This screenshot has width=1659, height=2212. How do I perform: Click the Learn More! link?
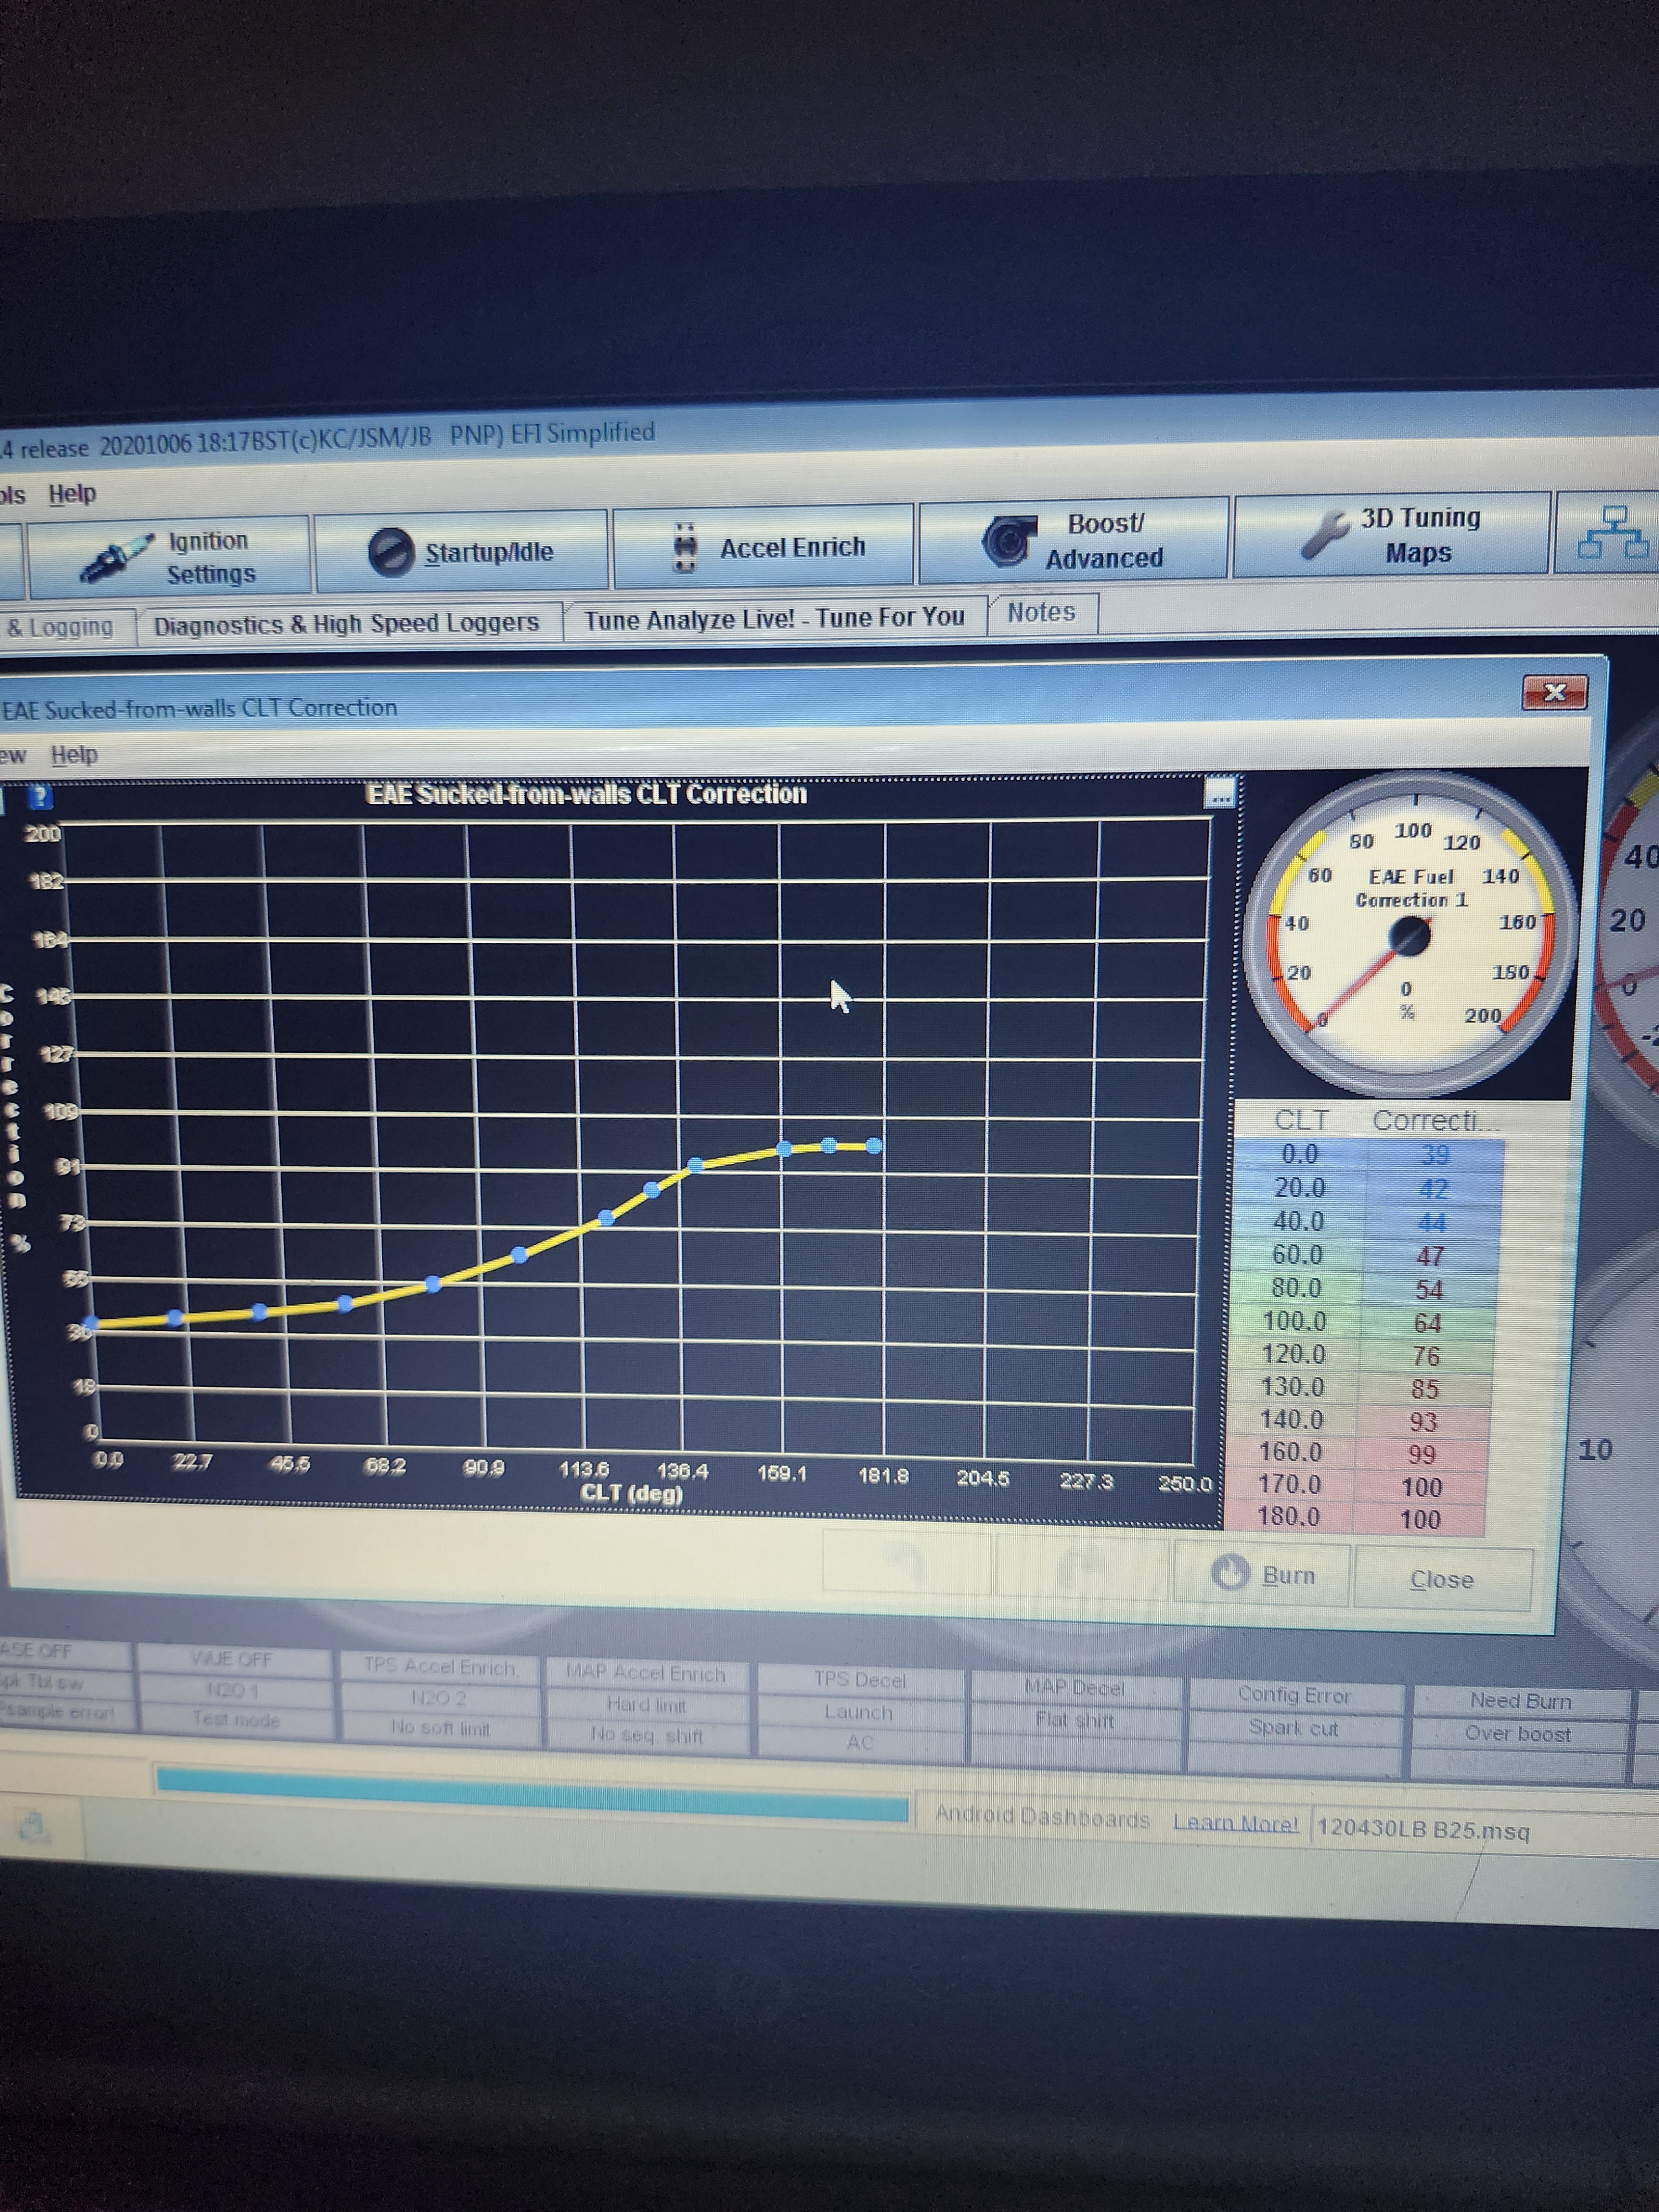[x=1236, y=1822]
